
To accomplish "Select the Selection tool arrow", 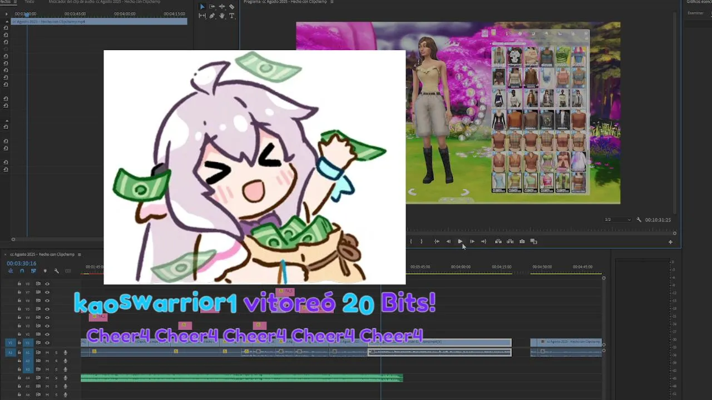I will tap(202, 7).
